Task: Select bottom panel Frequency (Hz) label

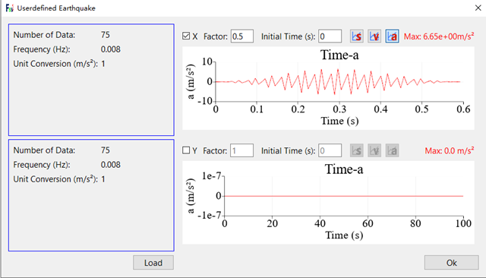Action: (x=42, y=165)
